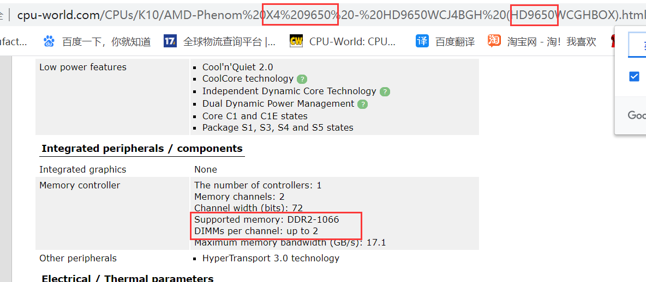Image resolution: width=646 pixels, height=282 pixels.
Task: Click the blue 17 logistics bookmark icon
Action: coord(170,41)
